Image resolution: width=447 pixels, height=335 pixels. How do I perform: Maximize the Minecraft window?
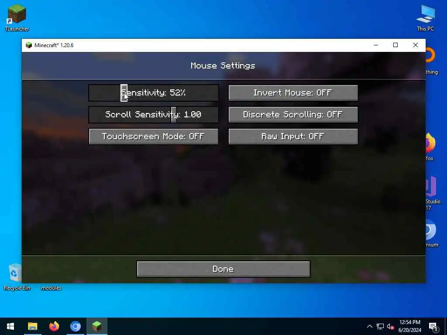(x=395, y=45)
